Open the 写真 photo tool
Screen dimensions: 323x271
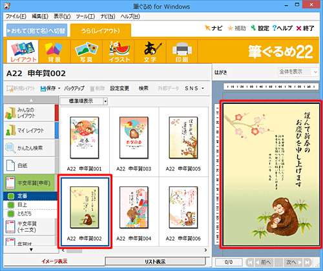coord(86,52)
